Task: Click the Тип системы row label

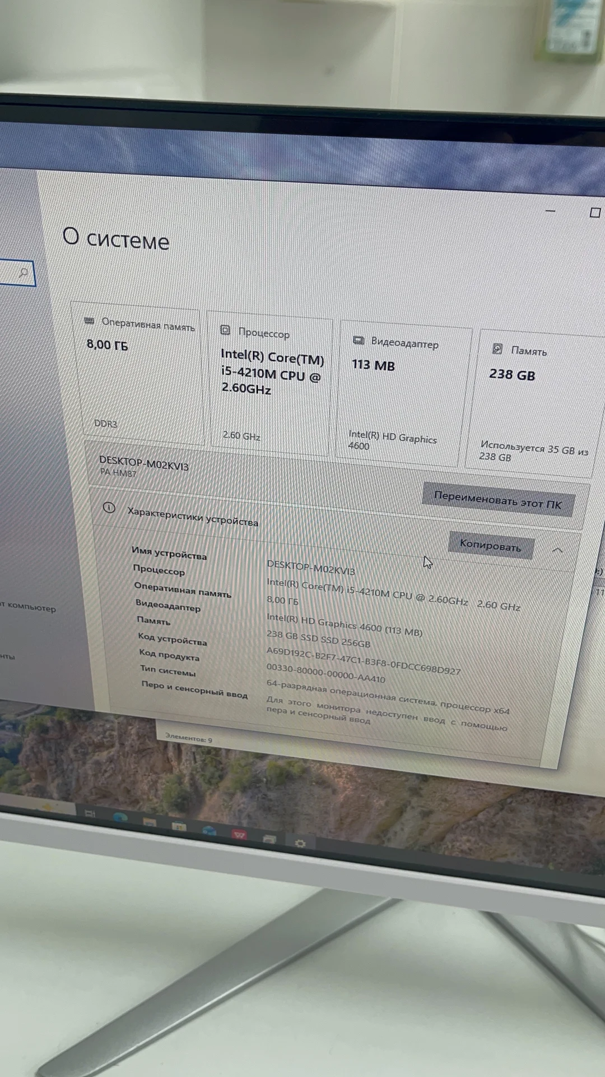Action: 168,670
